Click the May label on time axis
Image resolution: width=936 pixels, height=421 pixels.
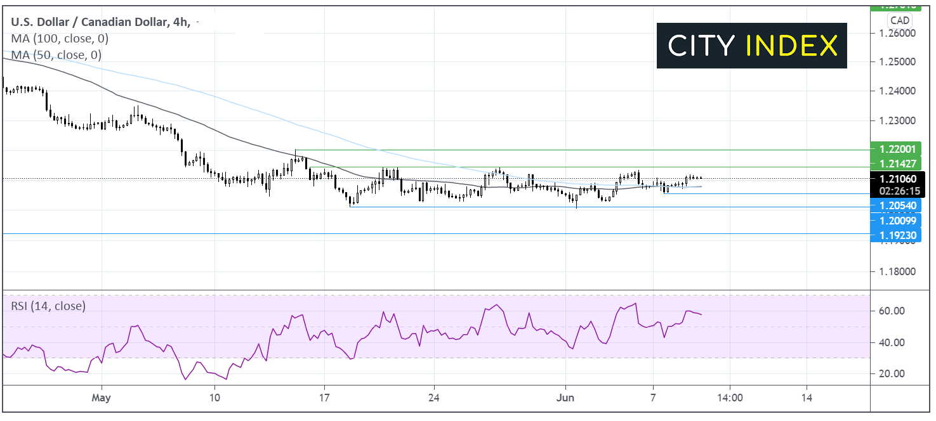[102, 398]
